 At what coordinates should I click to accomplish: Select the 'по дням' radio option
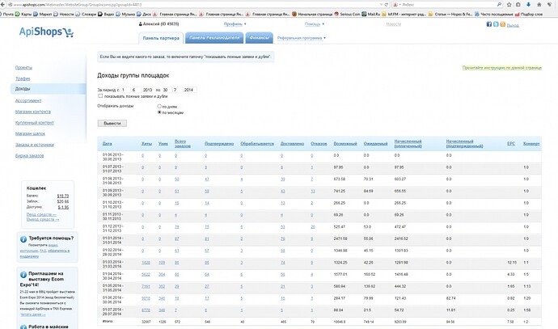pyautogui.click(x=159, y=106)
